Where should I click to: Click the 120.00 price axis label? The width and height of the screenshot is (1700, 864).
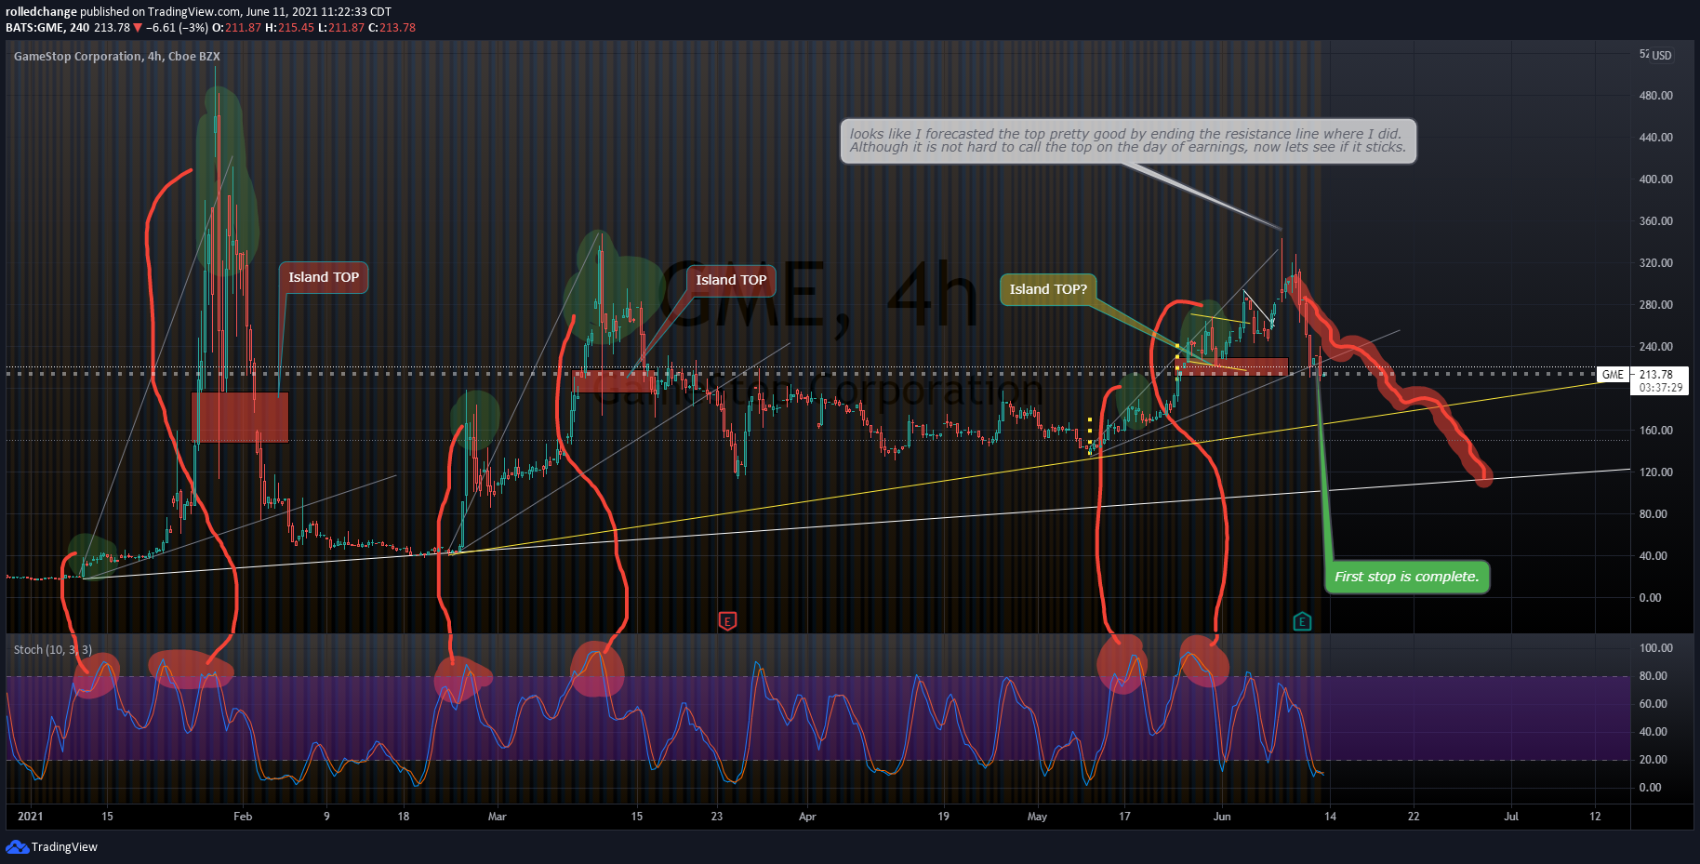pos(1655,472)
